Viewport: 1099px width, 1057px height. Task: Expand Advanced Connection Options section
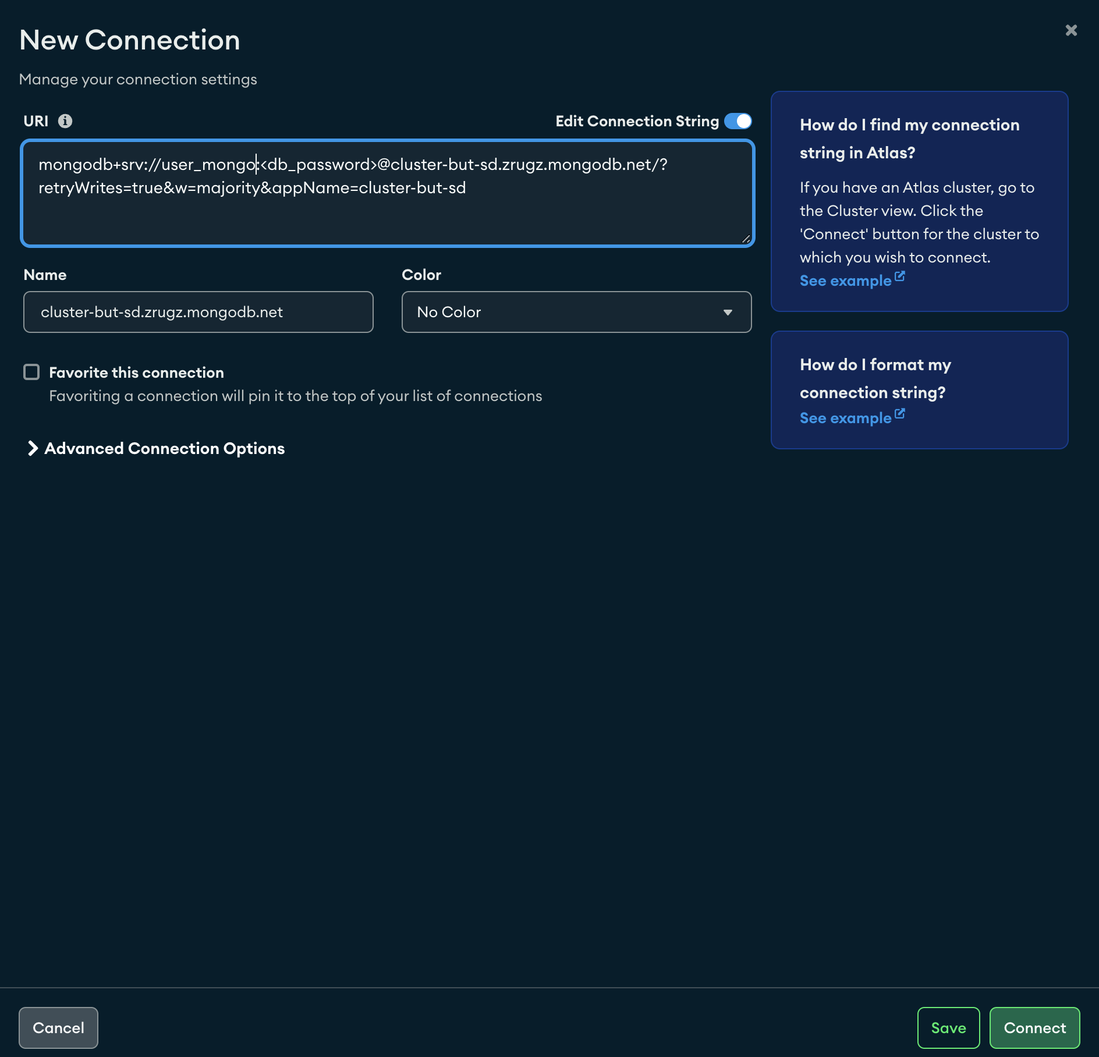pos(164,448)
